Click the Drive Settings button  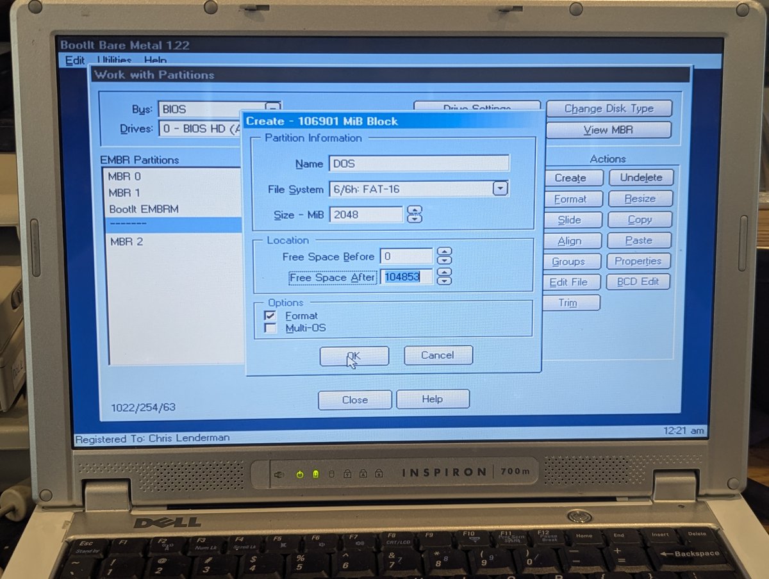(477, 106)
